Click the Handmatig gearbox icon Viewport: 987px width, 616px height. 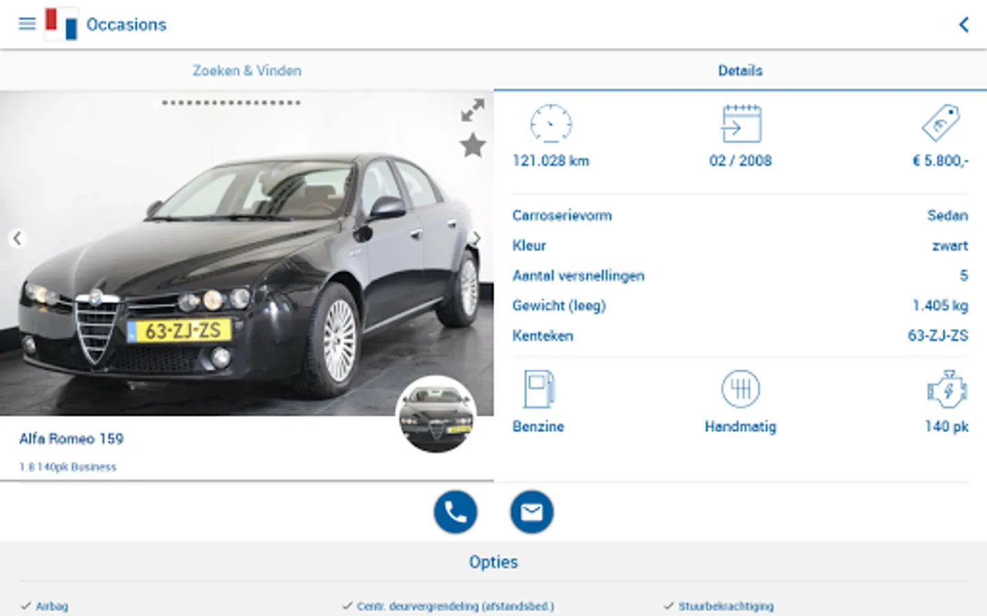coord(740,389)
